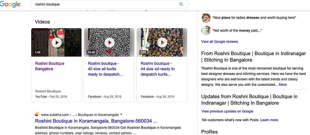Click the 7:05 duration badge
The height and width of the screenshot is (135, 310).
pos(143,52)
